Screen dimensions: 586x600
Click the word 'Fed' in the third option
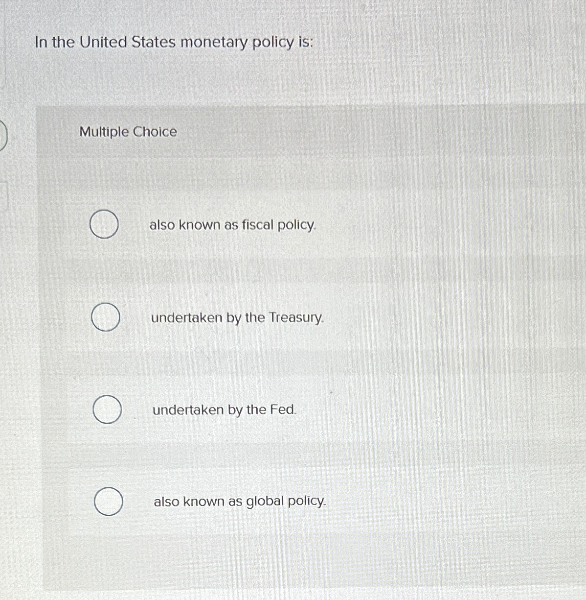(x=283, y=409)
